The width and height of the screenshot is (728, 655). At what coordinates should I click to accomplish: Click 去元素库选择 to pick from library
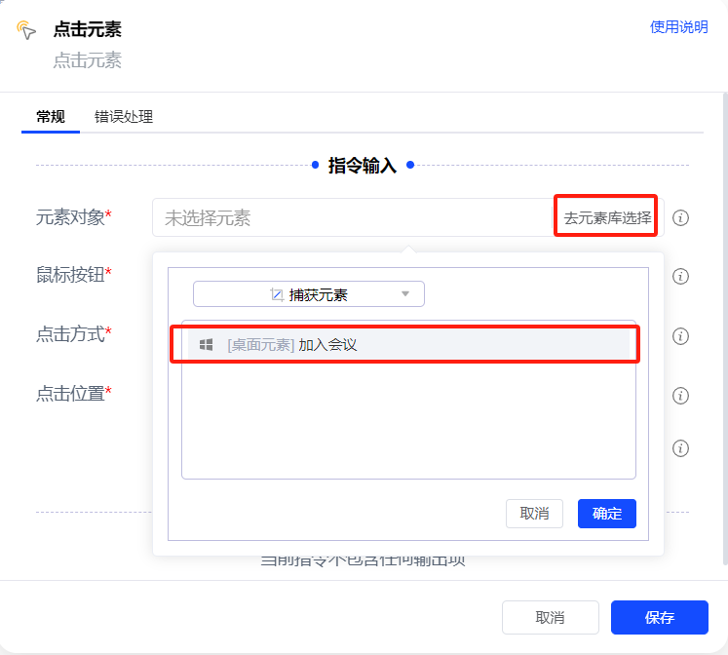click(606, 218)
